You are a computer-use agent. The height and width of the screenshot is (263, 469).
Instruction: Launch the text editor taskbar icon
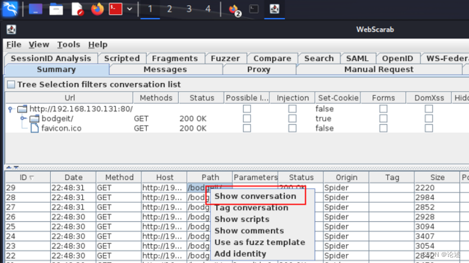coord(77,9)
